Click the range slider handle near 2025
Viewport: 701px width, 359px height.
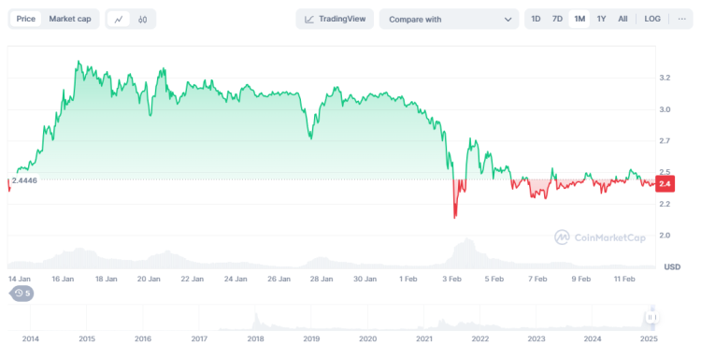tap(651, 318)
